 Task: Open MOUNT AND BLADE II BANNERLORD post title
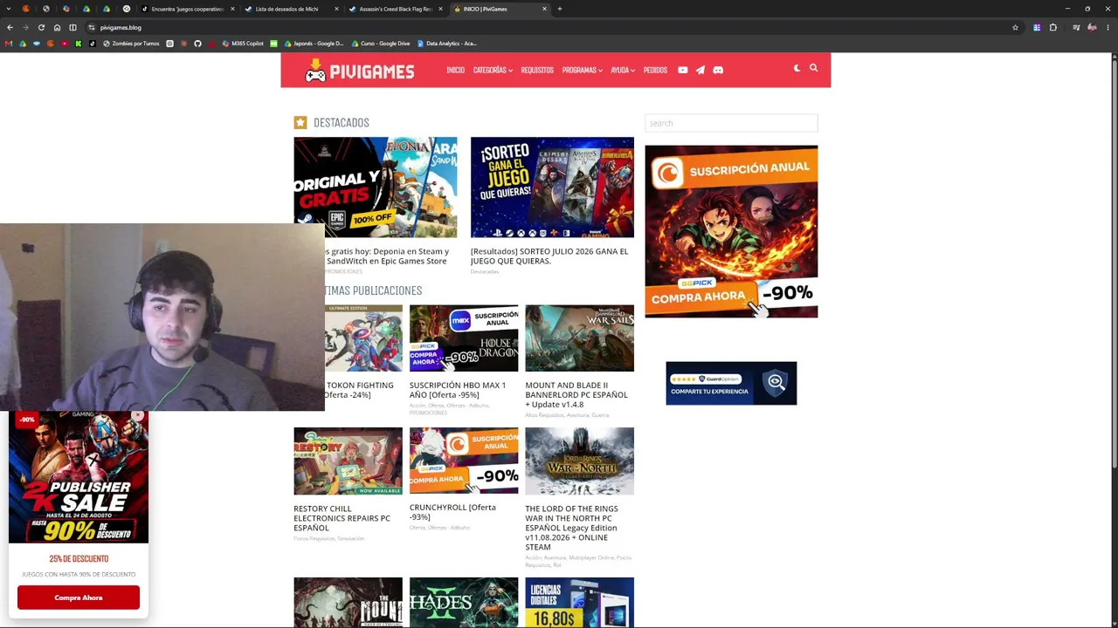576,394
